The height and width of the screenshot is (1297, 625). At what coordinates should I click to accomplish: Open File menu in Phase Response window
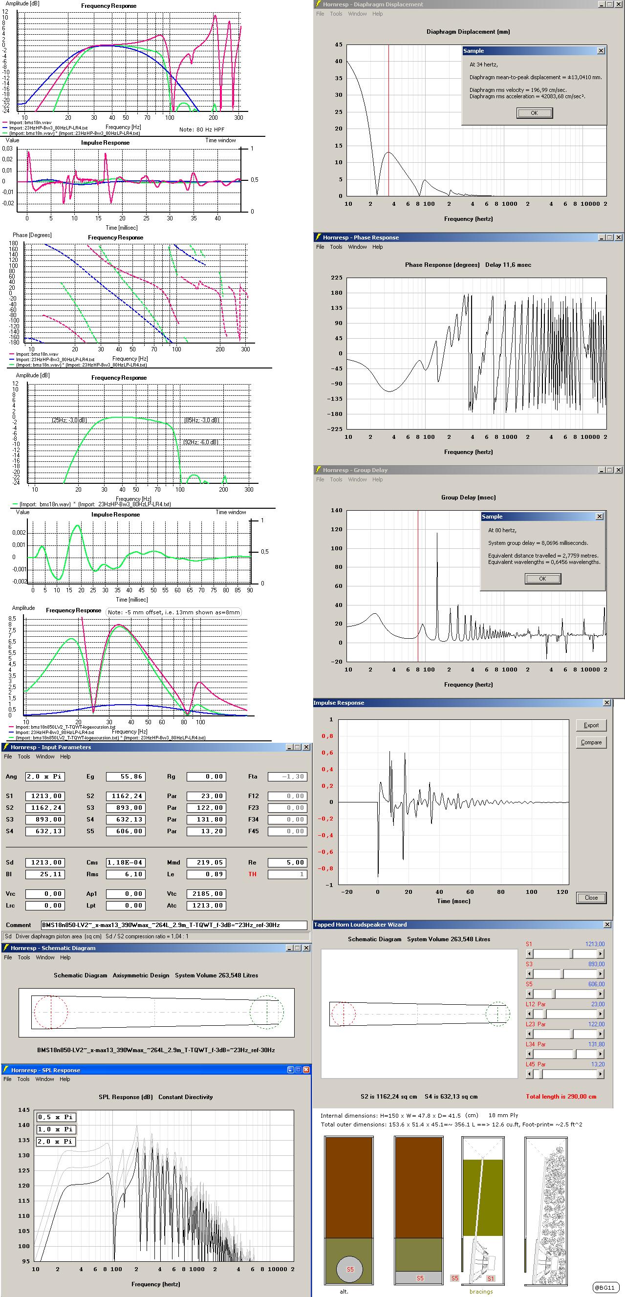pos(320,247)
